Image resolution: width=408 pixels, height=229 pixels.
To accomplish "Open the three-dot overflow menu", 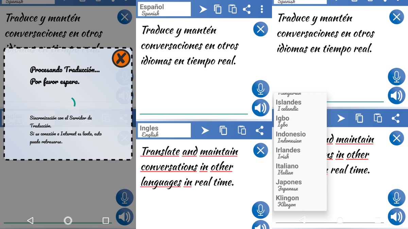I will (261, 9).
